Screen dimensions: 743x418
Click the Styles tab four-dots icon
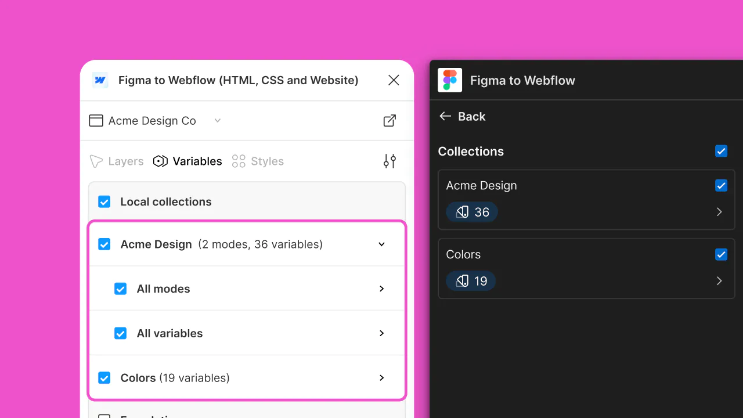tap(239, 161)
